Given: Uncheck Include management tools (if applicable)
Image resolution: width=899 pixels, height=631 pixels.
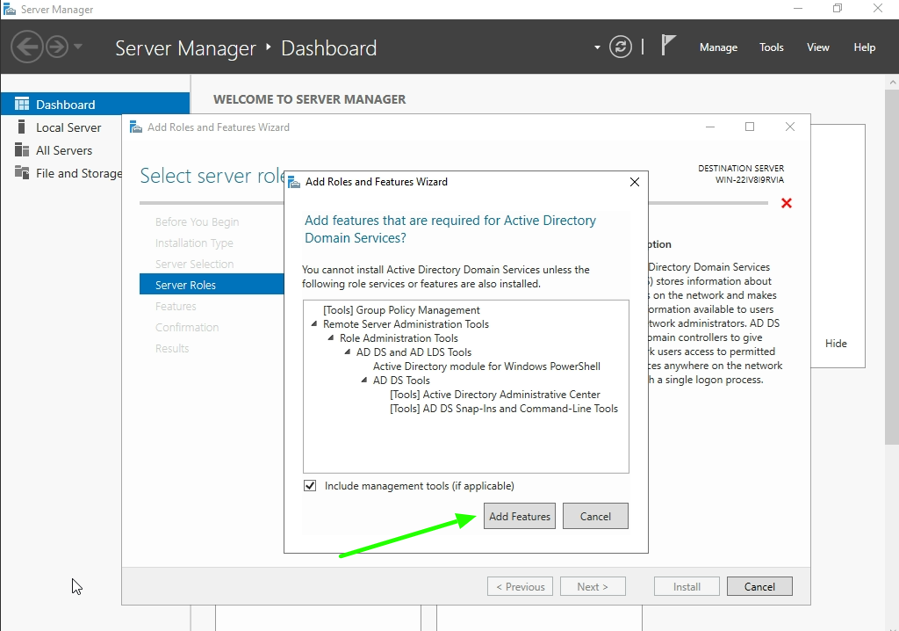Looking at the screenshot, I should (x=311, y=485).
